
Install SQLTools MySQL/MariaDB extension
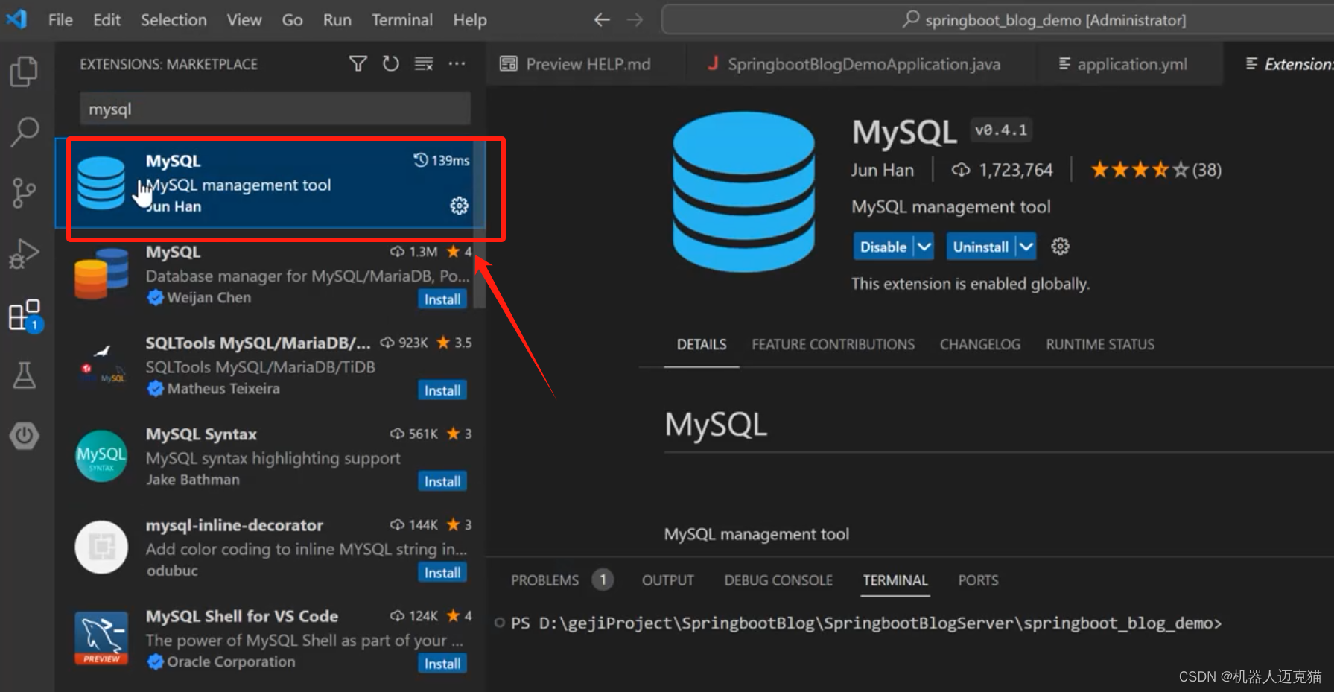coord(442,390)
